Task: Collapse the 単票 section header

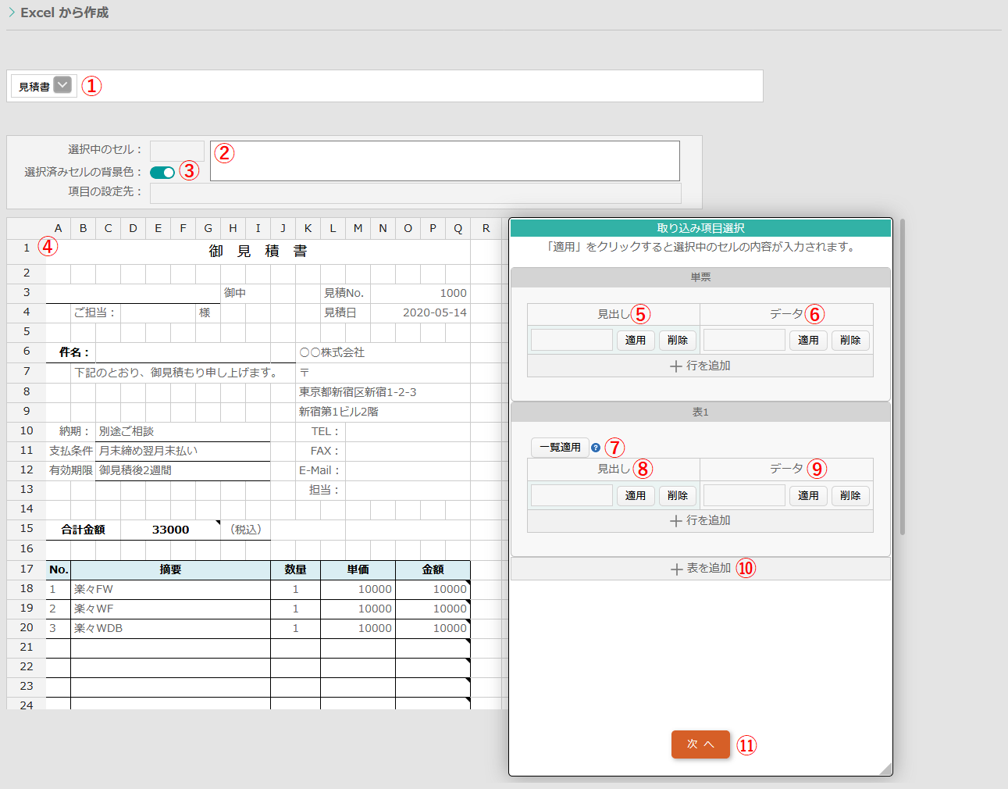Action: click(x=700, y=277)
